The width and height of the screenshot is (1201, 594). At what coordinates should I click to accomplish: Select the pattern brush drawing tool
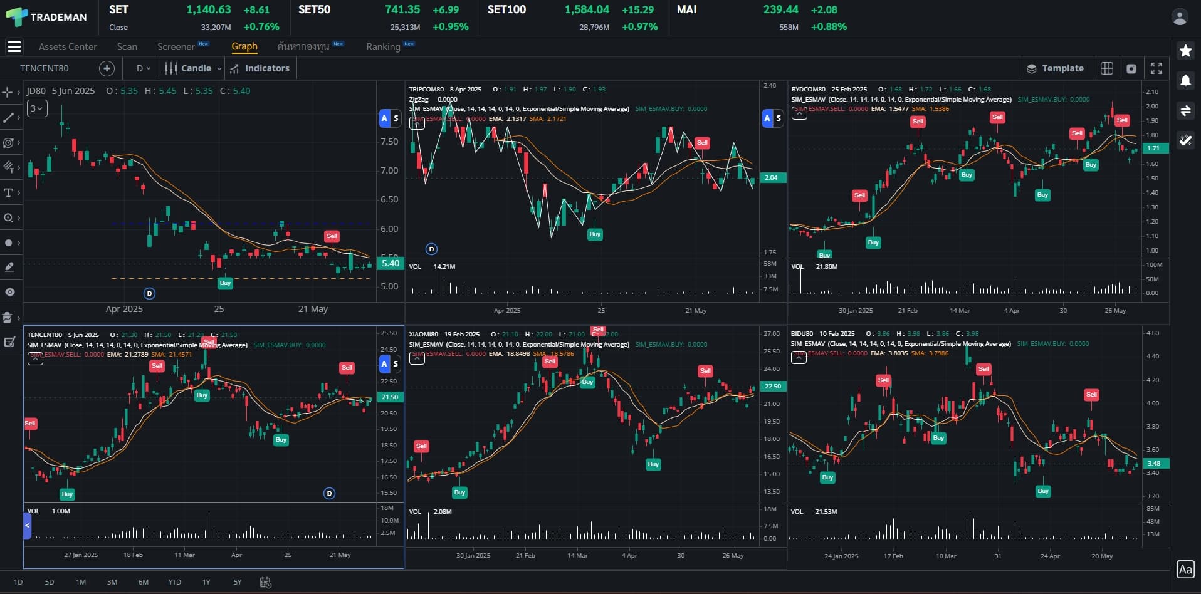point(8,167)
